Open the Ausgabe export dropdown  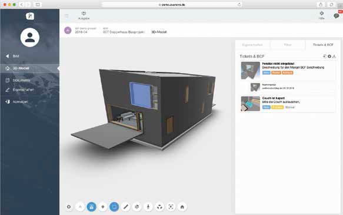[x=84, y=15]
